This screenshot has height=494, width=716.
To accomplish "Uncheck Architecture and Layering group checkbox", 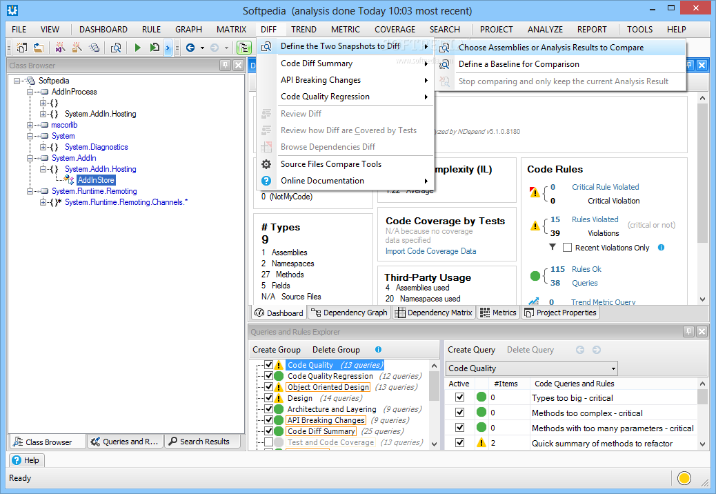I will point(268,408).
